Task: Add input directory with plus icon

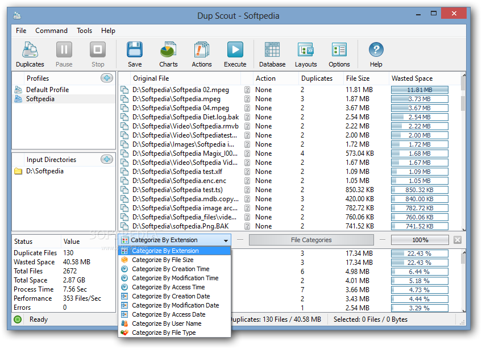Action: click(107, 159)
